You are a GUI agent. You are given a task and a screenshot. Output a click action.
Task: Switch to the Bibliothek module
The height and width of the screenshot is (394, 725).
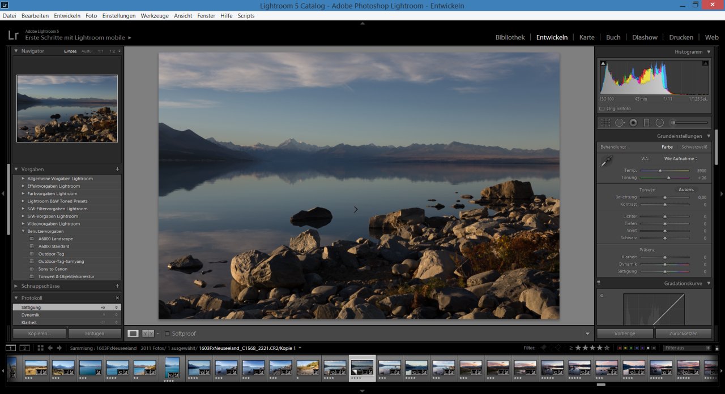pos(510,37)
